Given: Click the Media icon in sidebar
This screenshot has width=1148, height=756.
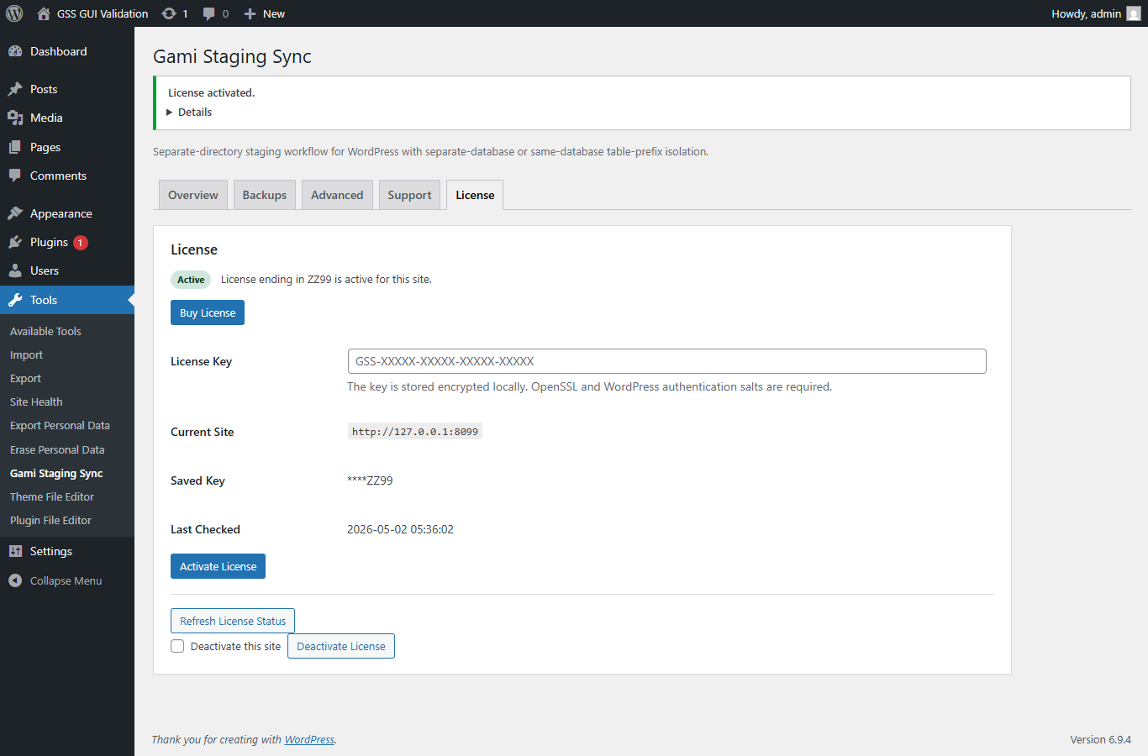Looking at the screenshot, I should click(15, 118).
